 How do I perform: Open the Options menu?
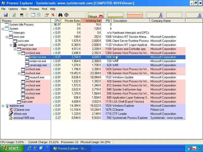click(13, 9)
